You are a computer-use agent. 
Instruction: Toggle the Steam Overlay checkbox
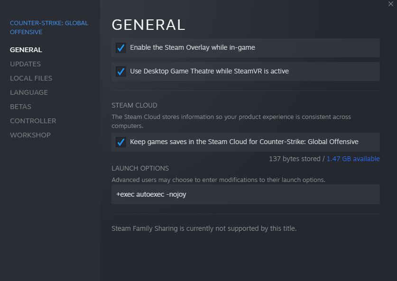(x=121, y=48)
